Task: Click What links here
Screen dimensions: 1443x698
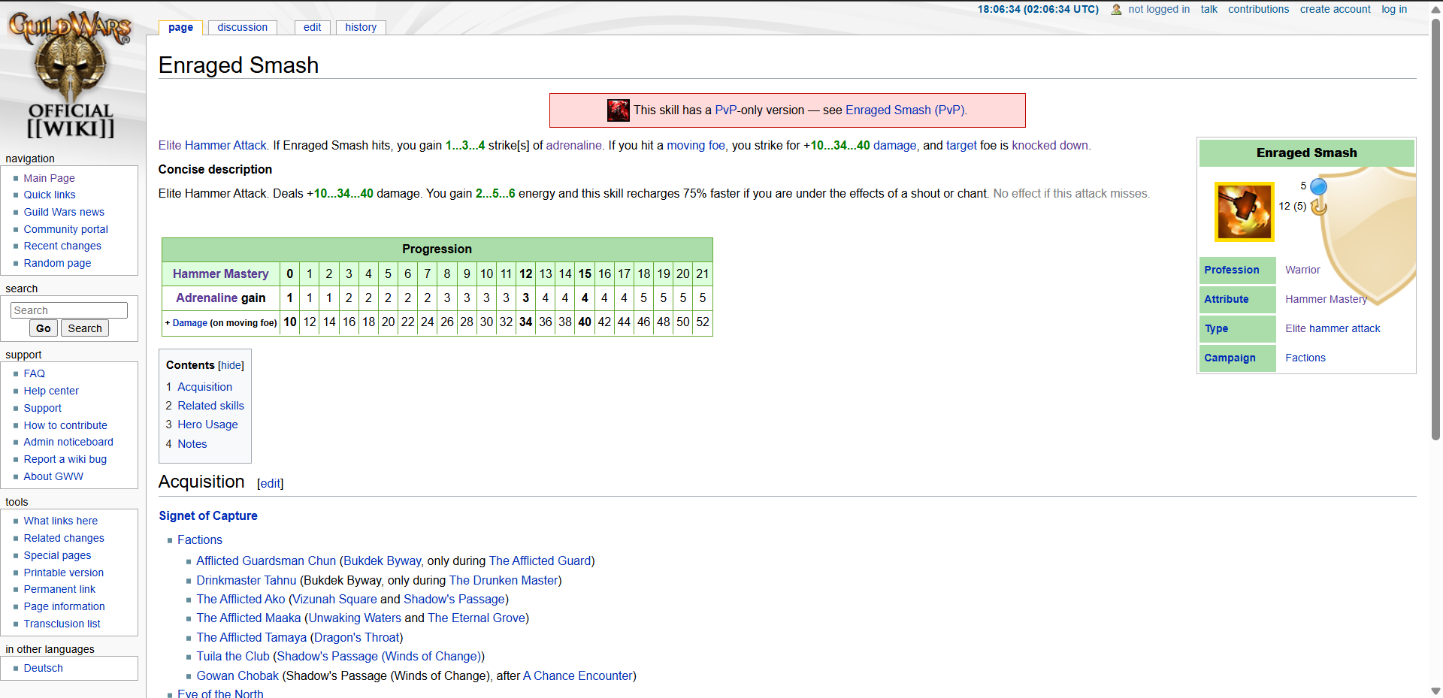Action: (x=61, y=521)
